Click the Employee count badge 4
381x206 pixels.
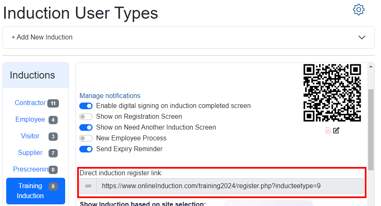coord(53,120)
